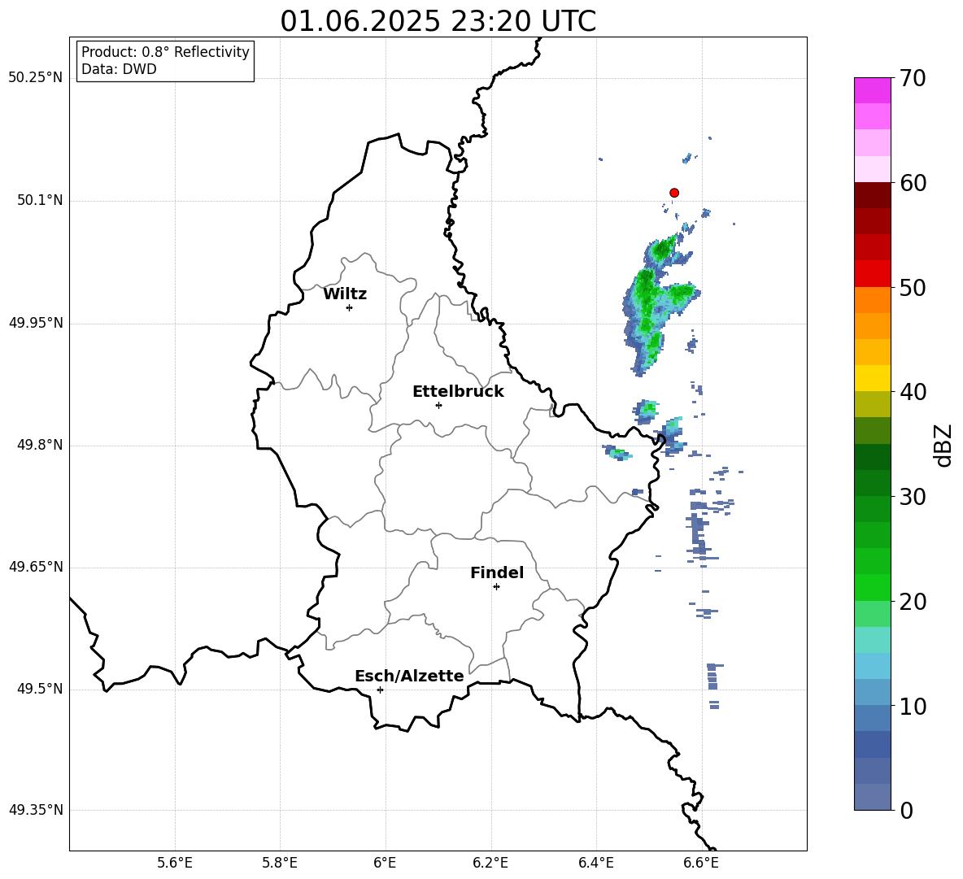Click the 70 value on the colorbar

pos(913,78)
